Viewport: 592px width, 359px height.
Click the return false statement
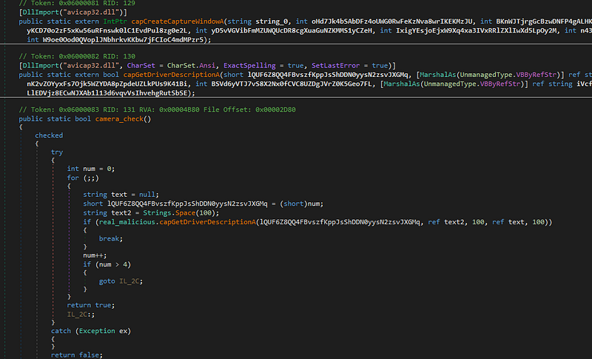(74, 355)
